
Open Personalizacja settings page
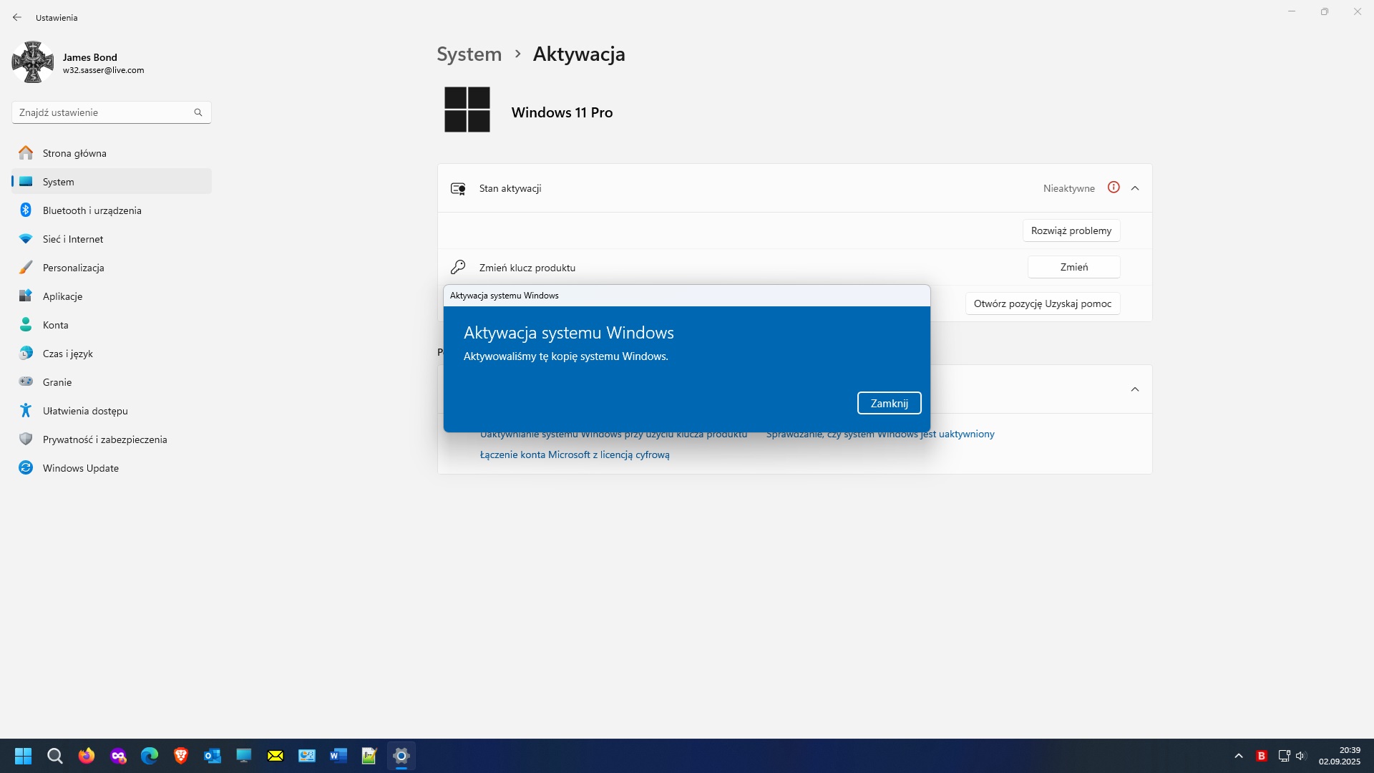tap(112, 268)
